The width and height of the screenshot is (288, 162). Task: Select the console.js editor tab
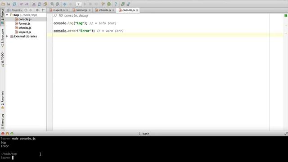click(128, 10)
